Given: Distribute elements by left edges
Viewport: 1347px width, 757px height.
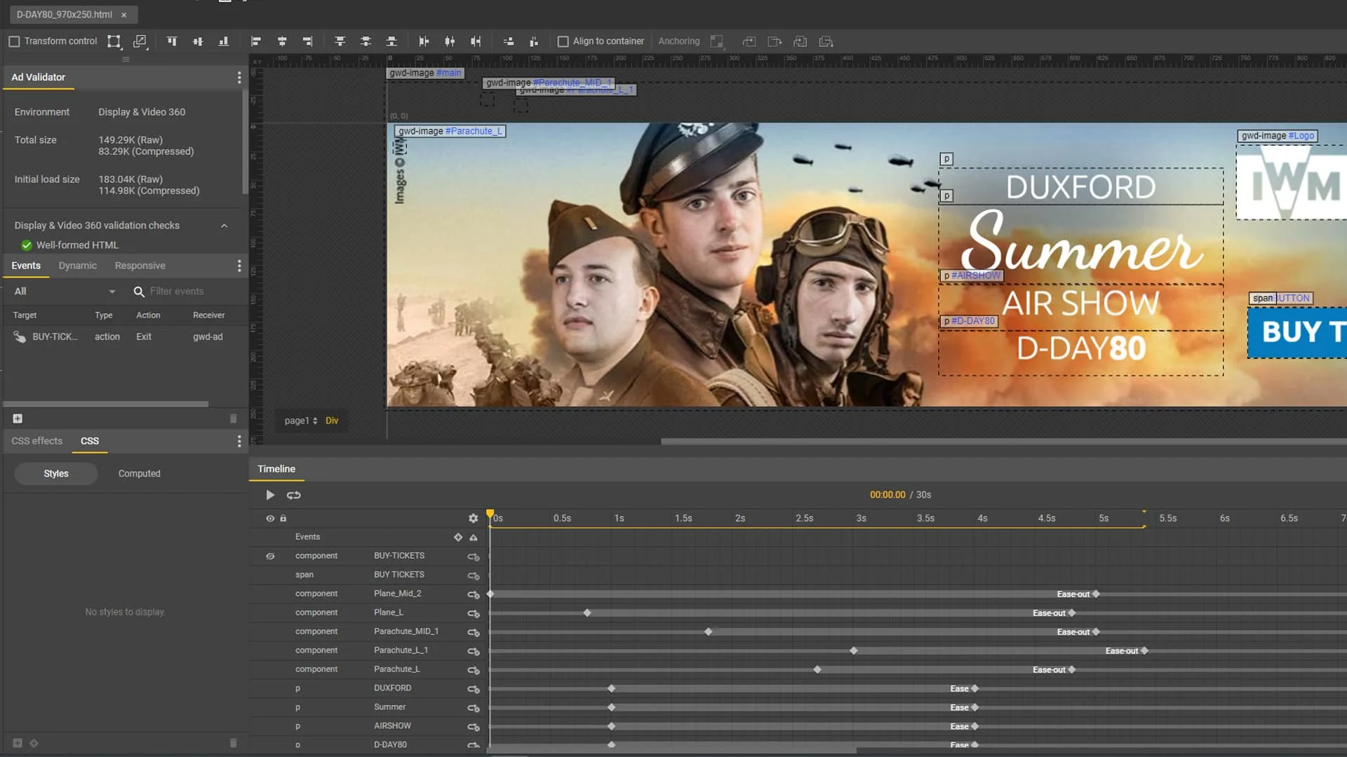Looking at the screenshot, I should pos(424,41).
